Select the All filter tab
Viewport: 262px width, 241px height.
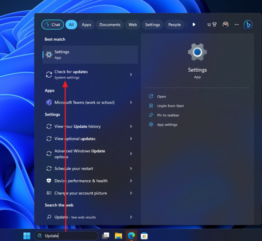tap(71, 25)
